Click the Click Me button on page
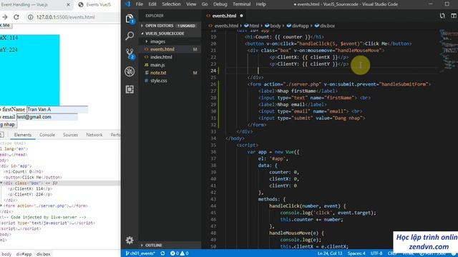 pos(6,26)
